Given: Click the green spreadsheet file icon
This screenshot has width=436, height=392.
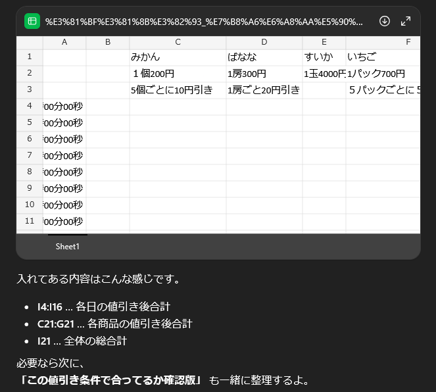Looking at the screenshot, I should (32, 21).
